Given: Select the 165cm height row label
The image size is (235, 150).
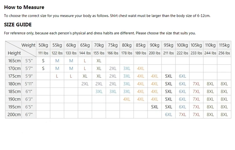Looking at the screenshot, I should coord(14,60).
